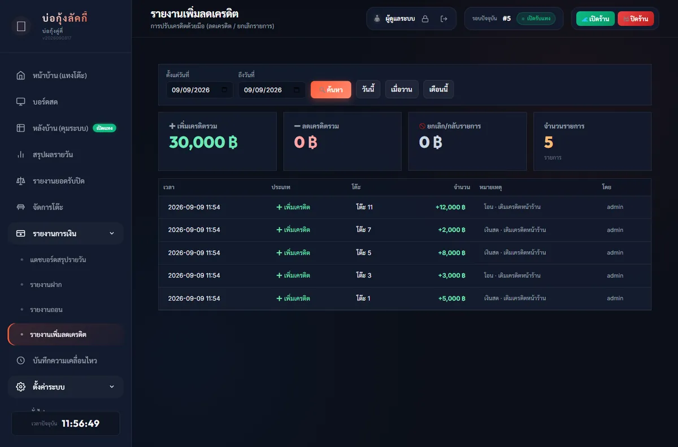Image resolution: width=678 pixels, height=447 pixels.
Task: Click the sofa icon for จัดการโต๊ะ
Action: pos(21,207)
